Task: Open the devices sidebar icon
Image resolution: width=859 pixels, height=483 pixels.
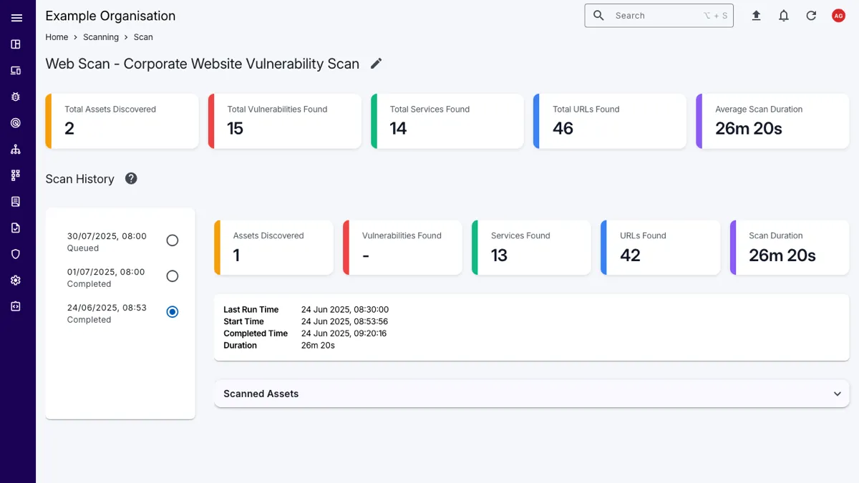Action: pyautogui.click(x=16, y=71)
